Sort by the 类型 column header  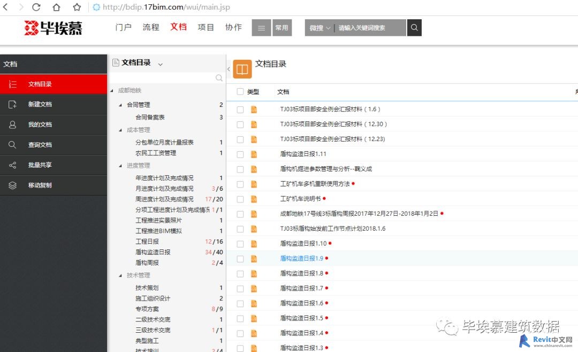point(253,92)
